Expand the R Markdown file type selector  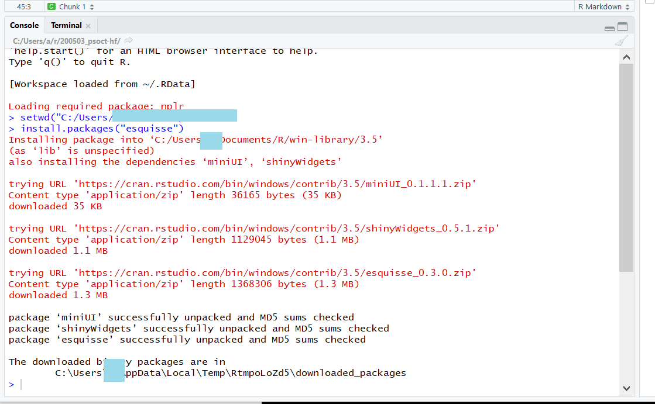(x=603, y=6)
